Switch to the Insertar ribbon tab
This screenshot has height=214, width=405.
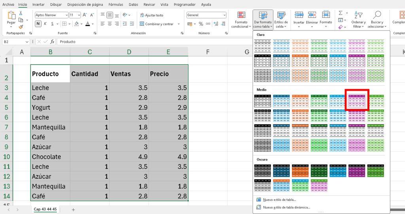38,4
